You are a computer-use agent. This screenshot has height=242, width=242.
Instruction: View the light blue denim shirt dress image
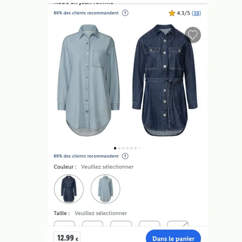click(88, 80)
